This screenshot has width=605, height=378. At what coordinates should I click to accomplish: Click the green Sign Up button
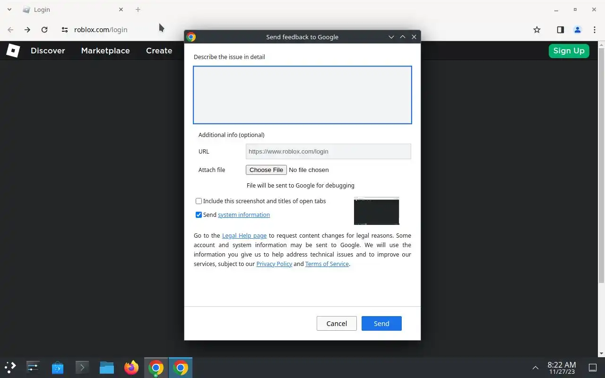[x=569, y=51]
